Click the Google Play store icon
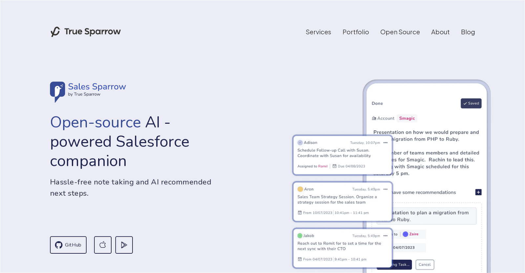 click(x=124, y=245)
